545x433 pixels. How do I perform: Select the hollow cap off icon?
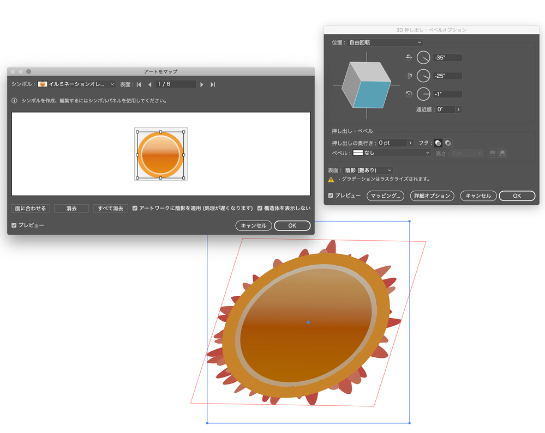tap(448, 143)
